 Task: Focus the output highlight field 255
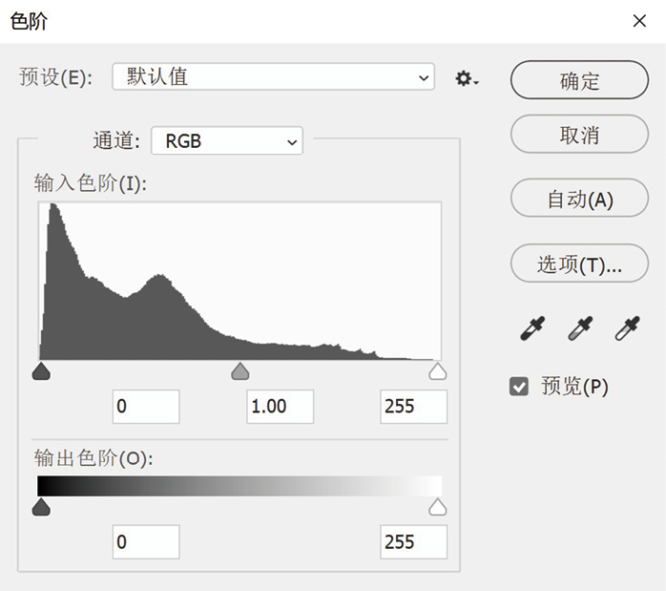point(414,542)
